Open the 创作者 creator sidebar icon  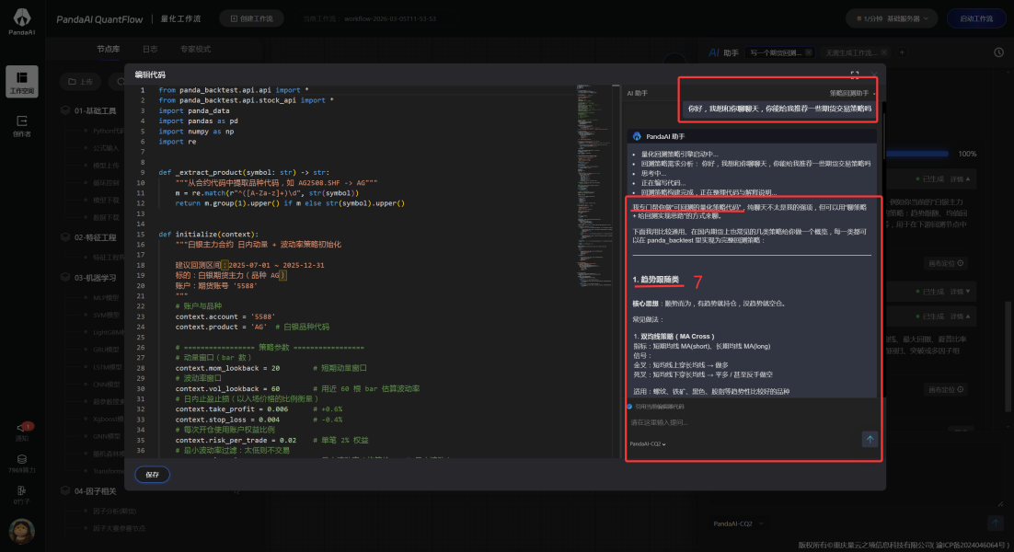point(22,125)
